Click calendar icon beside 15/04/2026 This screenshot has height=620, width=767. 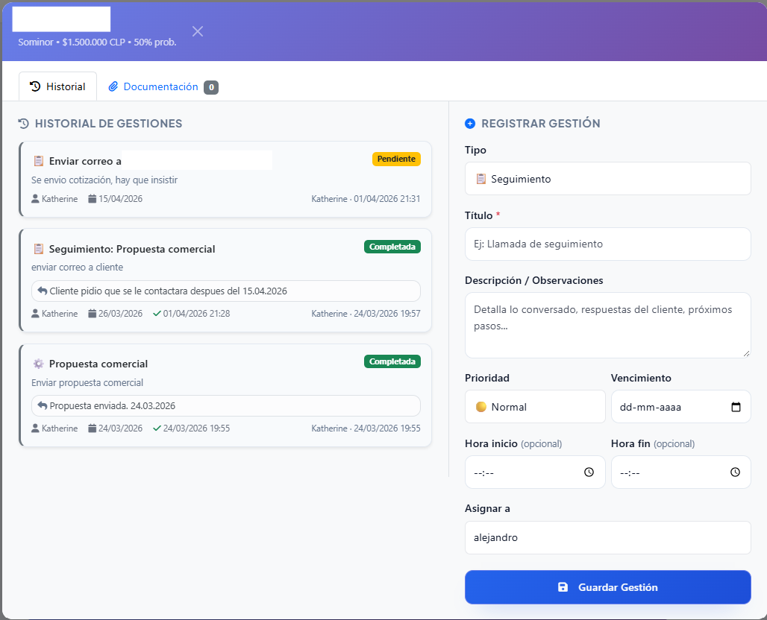(92, 198)
